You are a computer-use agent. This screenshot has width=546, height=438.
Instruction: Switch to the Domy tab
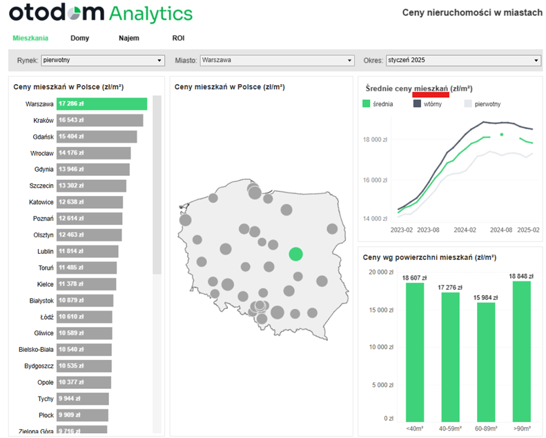(x=79, y=39)
